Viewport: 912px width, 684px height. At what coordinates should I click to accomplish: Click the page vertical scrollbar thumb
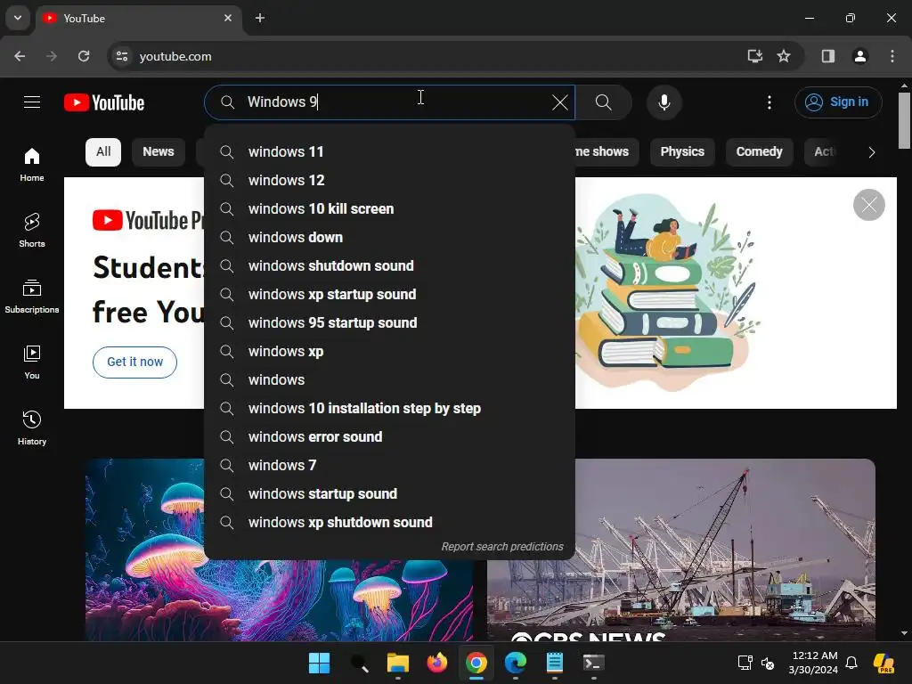904,120
